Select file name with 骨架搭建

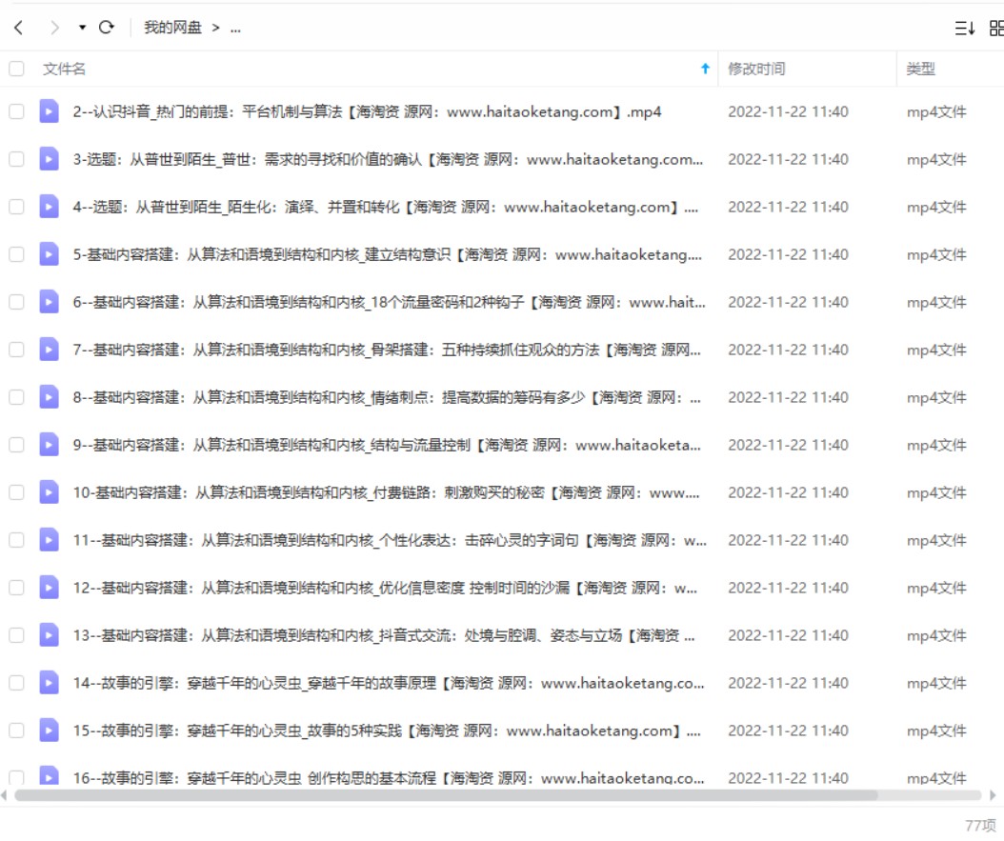[x=387, y=350]
